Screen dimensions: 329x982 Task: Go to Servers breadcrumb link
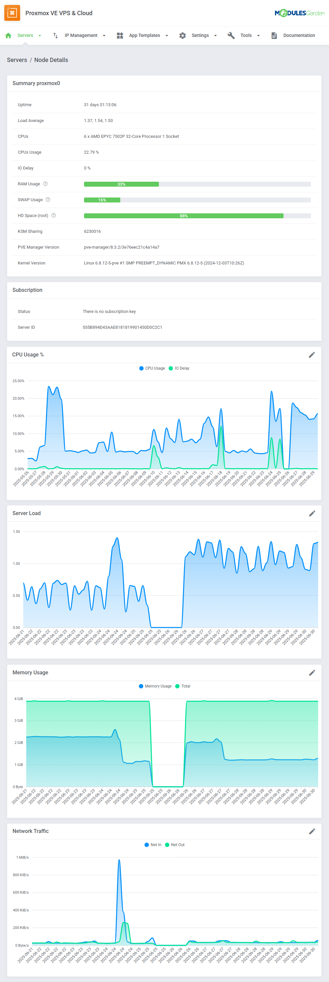point(17,60)
